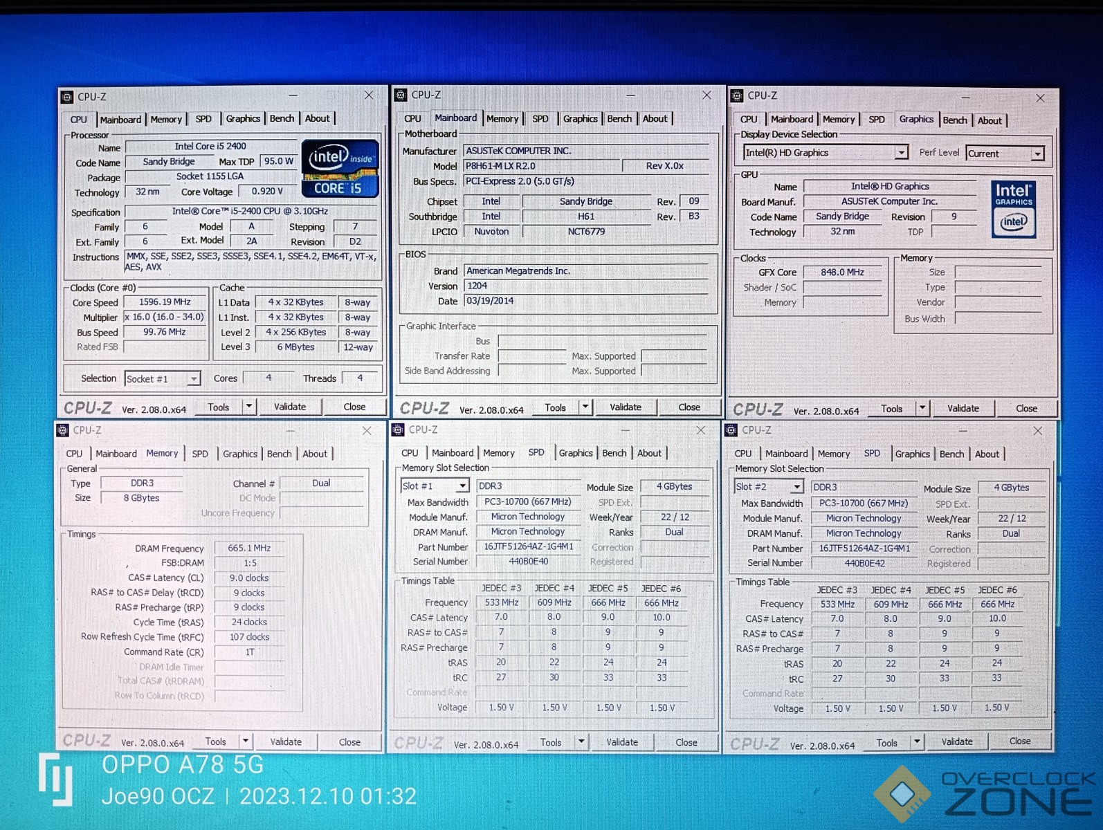Screen dimensions: 1103x830
Task: Click the GFX Core clock field '848.0 MHz'
Action: coord(842,273)
